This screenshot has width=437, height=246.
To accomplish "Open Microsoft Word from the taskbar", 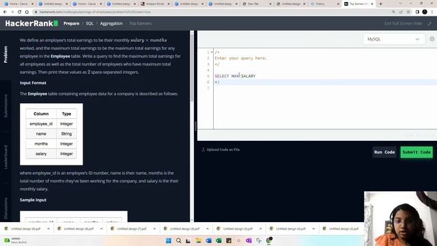I will [x=208, y=241].
